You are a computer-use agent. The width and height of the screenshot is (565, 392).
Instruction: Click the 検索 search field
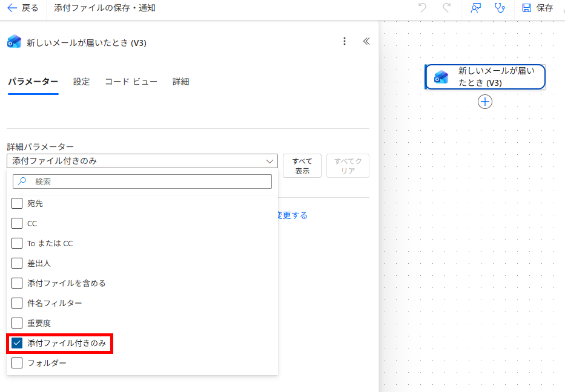[x=142, y=181]
